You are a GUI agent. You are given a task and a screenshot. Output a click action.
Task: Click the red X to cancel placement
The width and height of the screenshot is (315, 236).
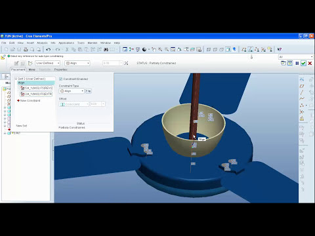(310, 64)
